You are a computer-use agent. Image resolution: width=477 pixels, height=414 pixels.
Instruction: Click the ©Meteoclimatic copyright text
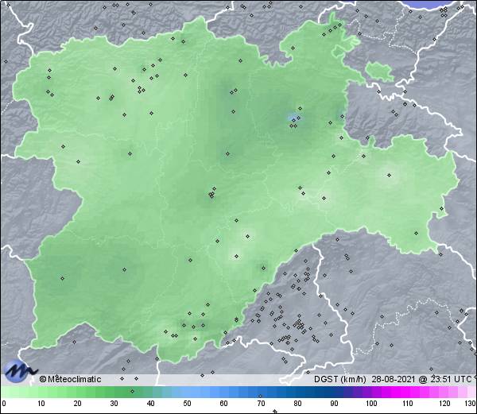(70, 379)
